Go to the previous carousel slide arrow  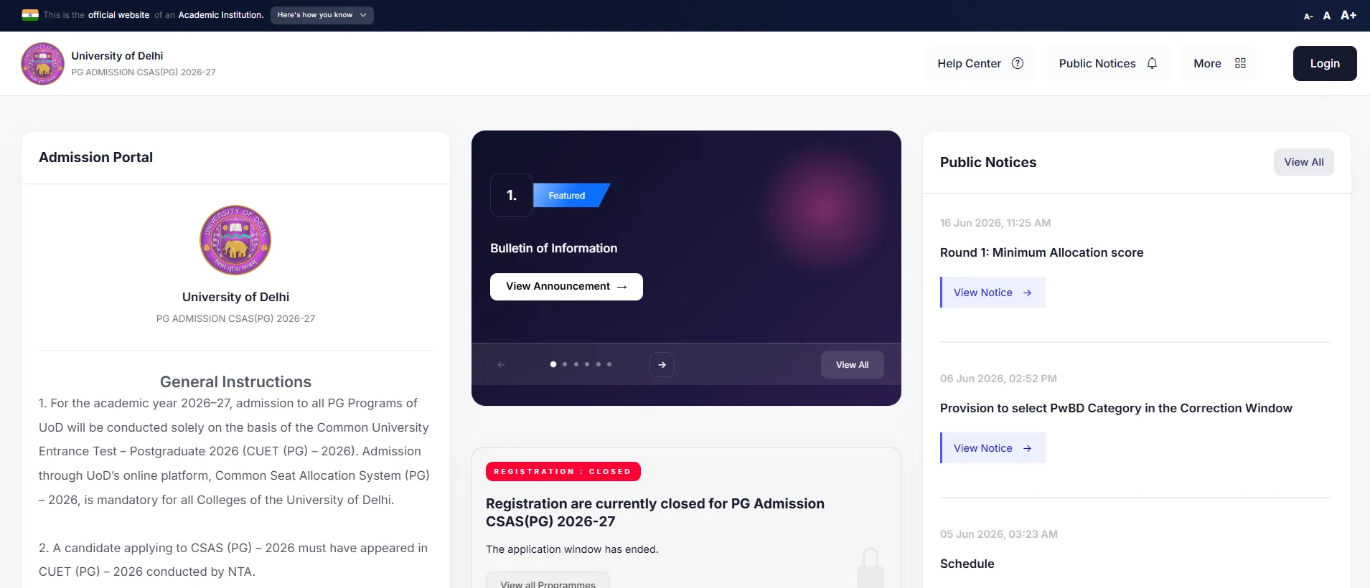pos(501,365)
